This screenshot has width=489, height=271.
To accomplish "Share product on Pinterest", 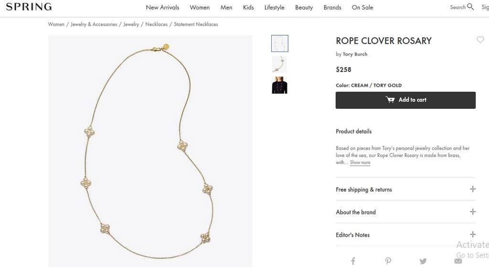I will (388, 261).
